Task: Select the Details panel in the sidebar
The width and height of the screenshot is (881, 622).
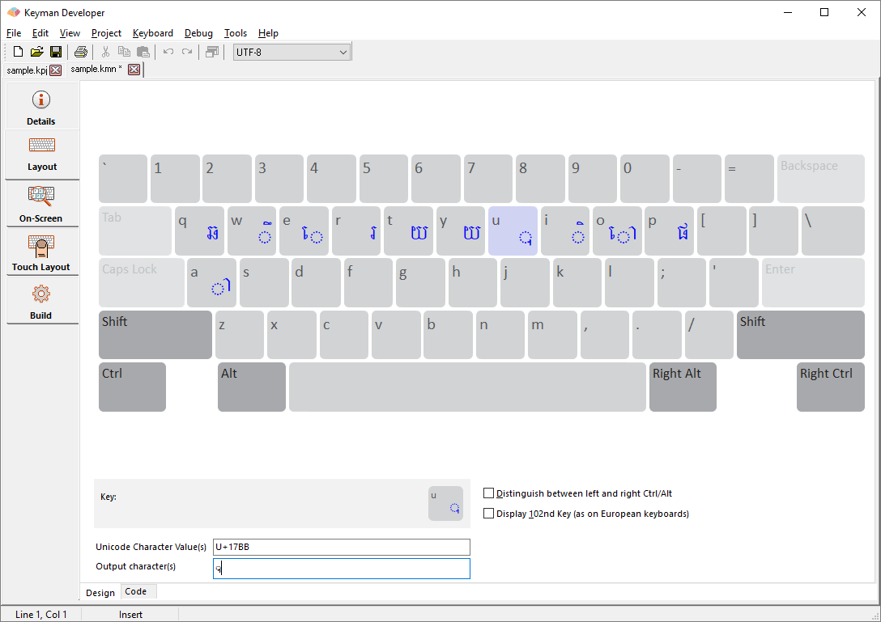Action: tap(41, 105)
